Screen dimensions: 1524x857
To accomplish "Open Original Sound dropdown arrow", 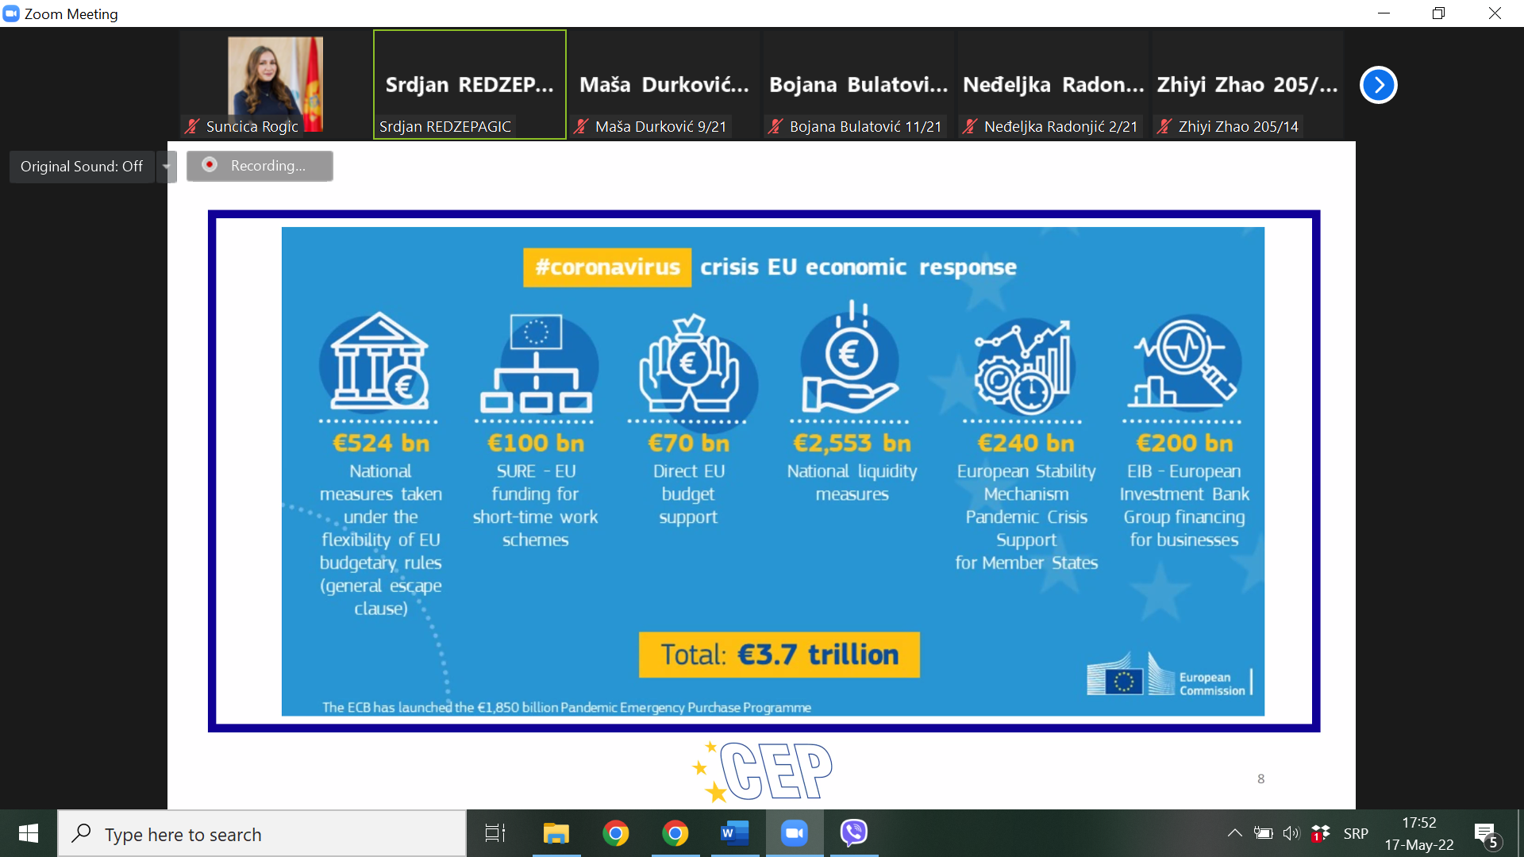I will (x=167, y=167).
